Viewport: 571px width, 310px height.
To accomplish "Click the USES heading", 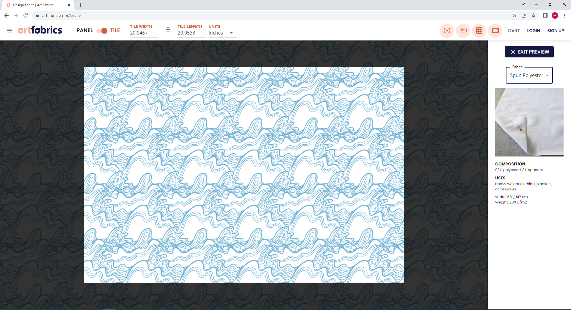I will [x=500, y=178].
